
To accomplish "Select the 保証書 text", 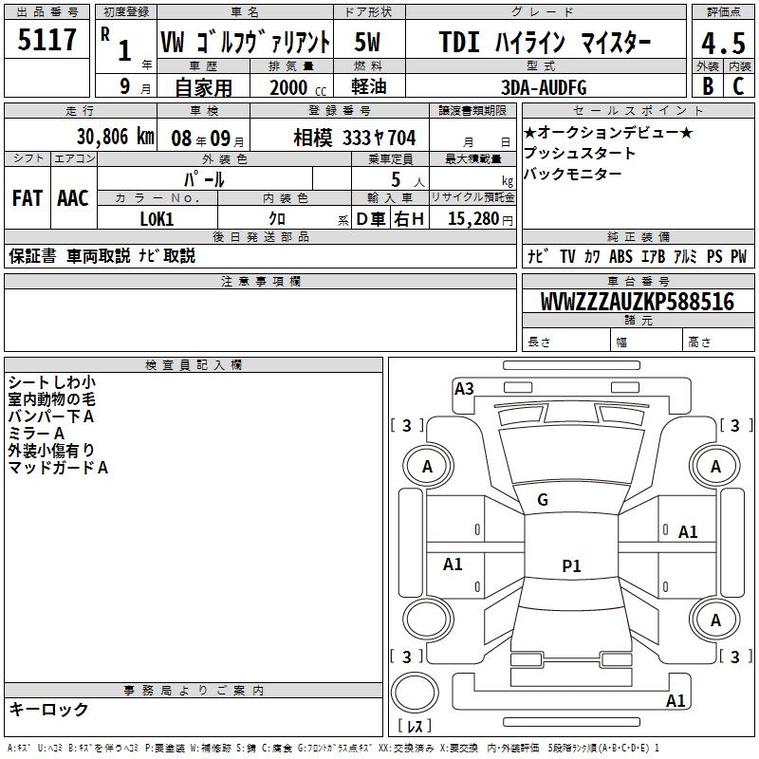I will (x=32, y=255).
